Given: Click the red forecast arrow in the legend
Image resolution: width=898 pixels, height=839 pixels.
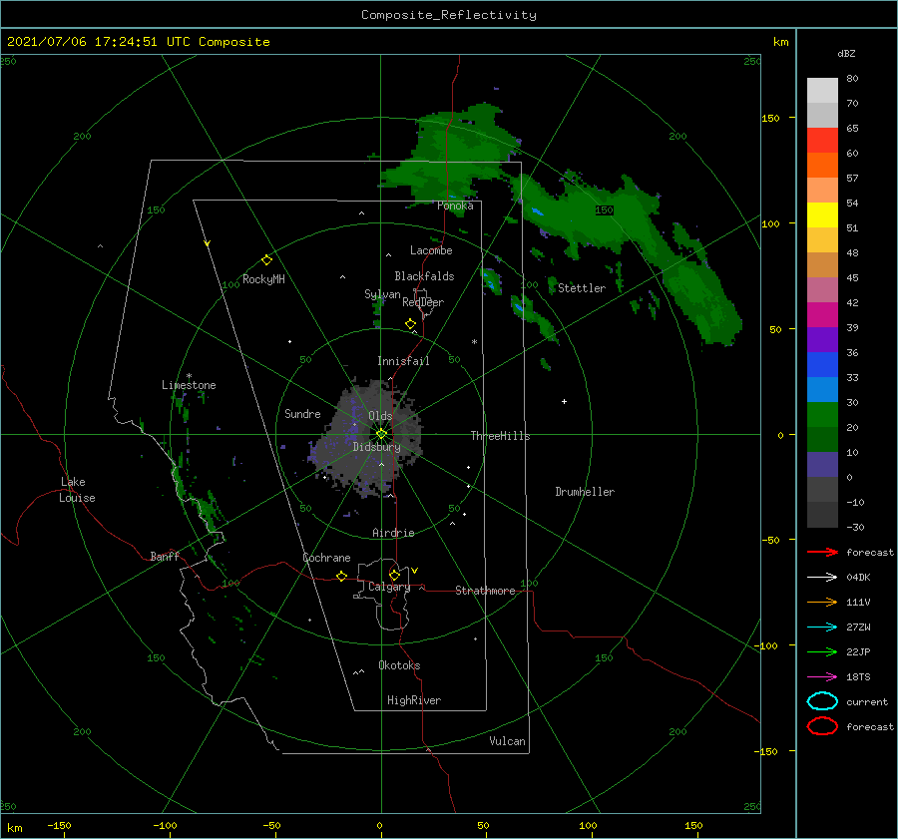Looking at the screenshot, I should (x=822, y=552).
